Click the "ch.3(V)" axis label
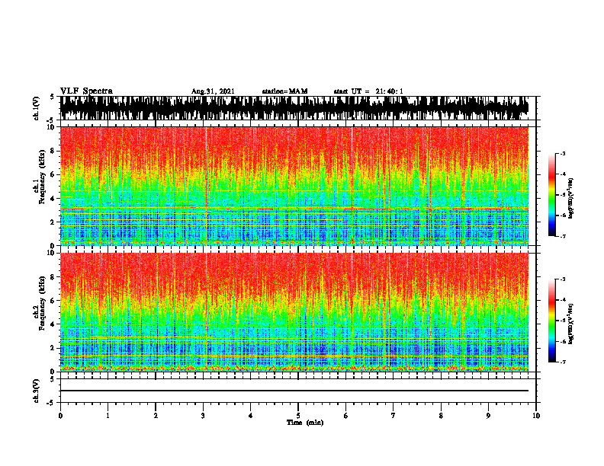This screenshot has width=604, height=466. tap(36, 391)
